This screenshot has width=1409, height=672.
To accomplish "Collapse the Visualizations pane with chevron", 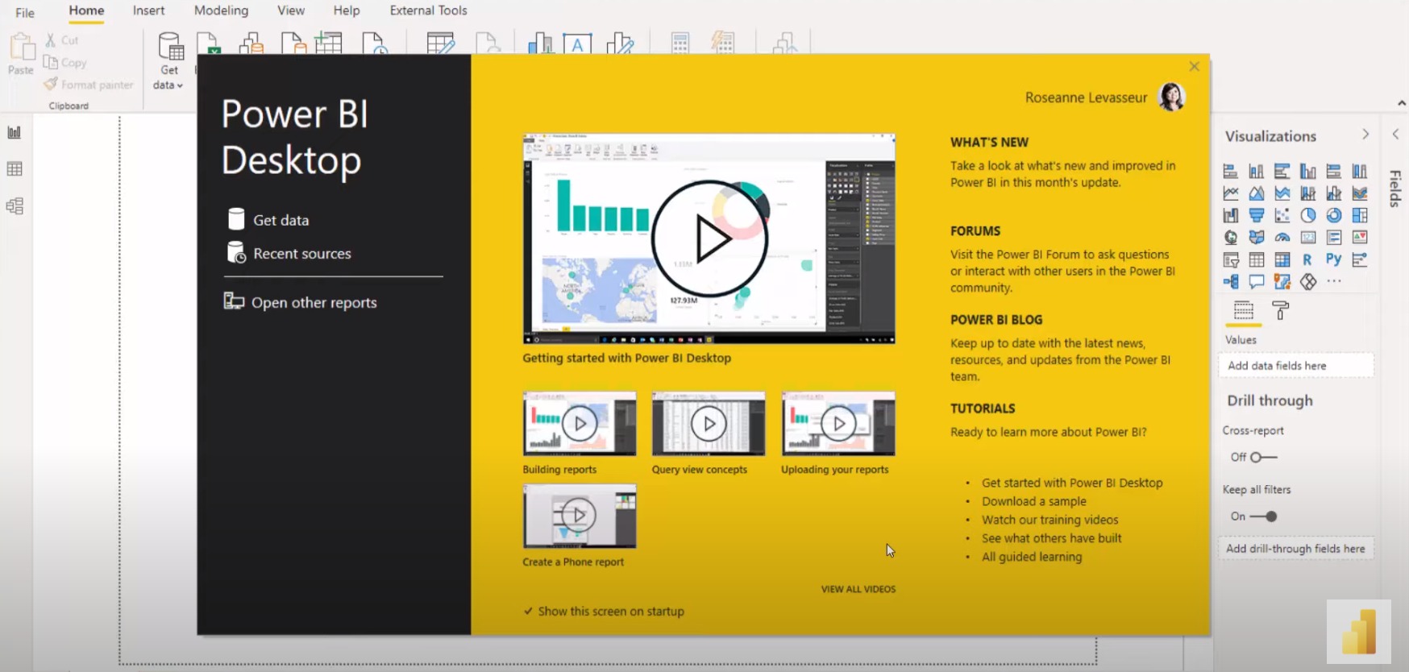I will pos(1365,135).
